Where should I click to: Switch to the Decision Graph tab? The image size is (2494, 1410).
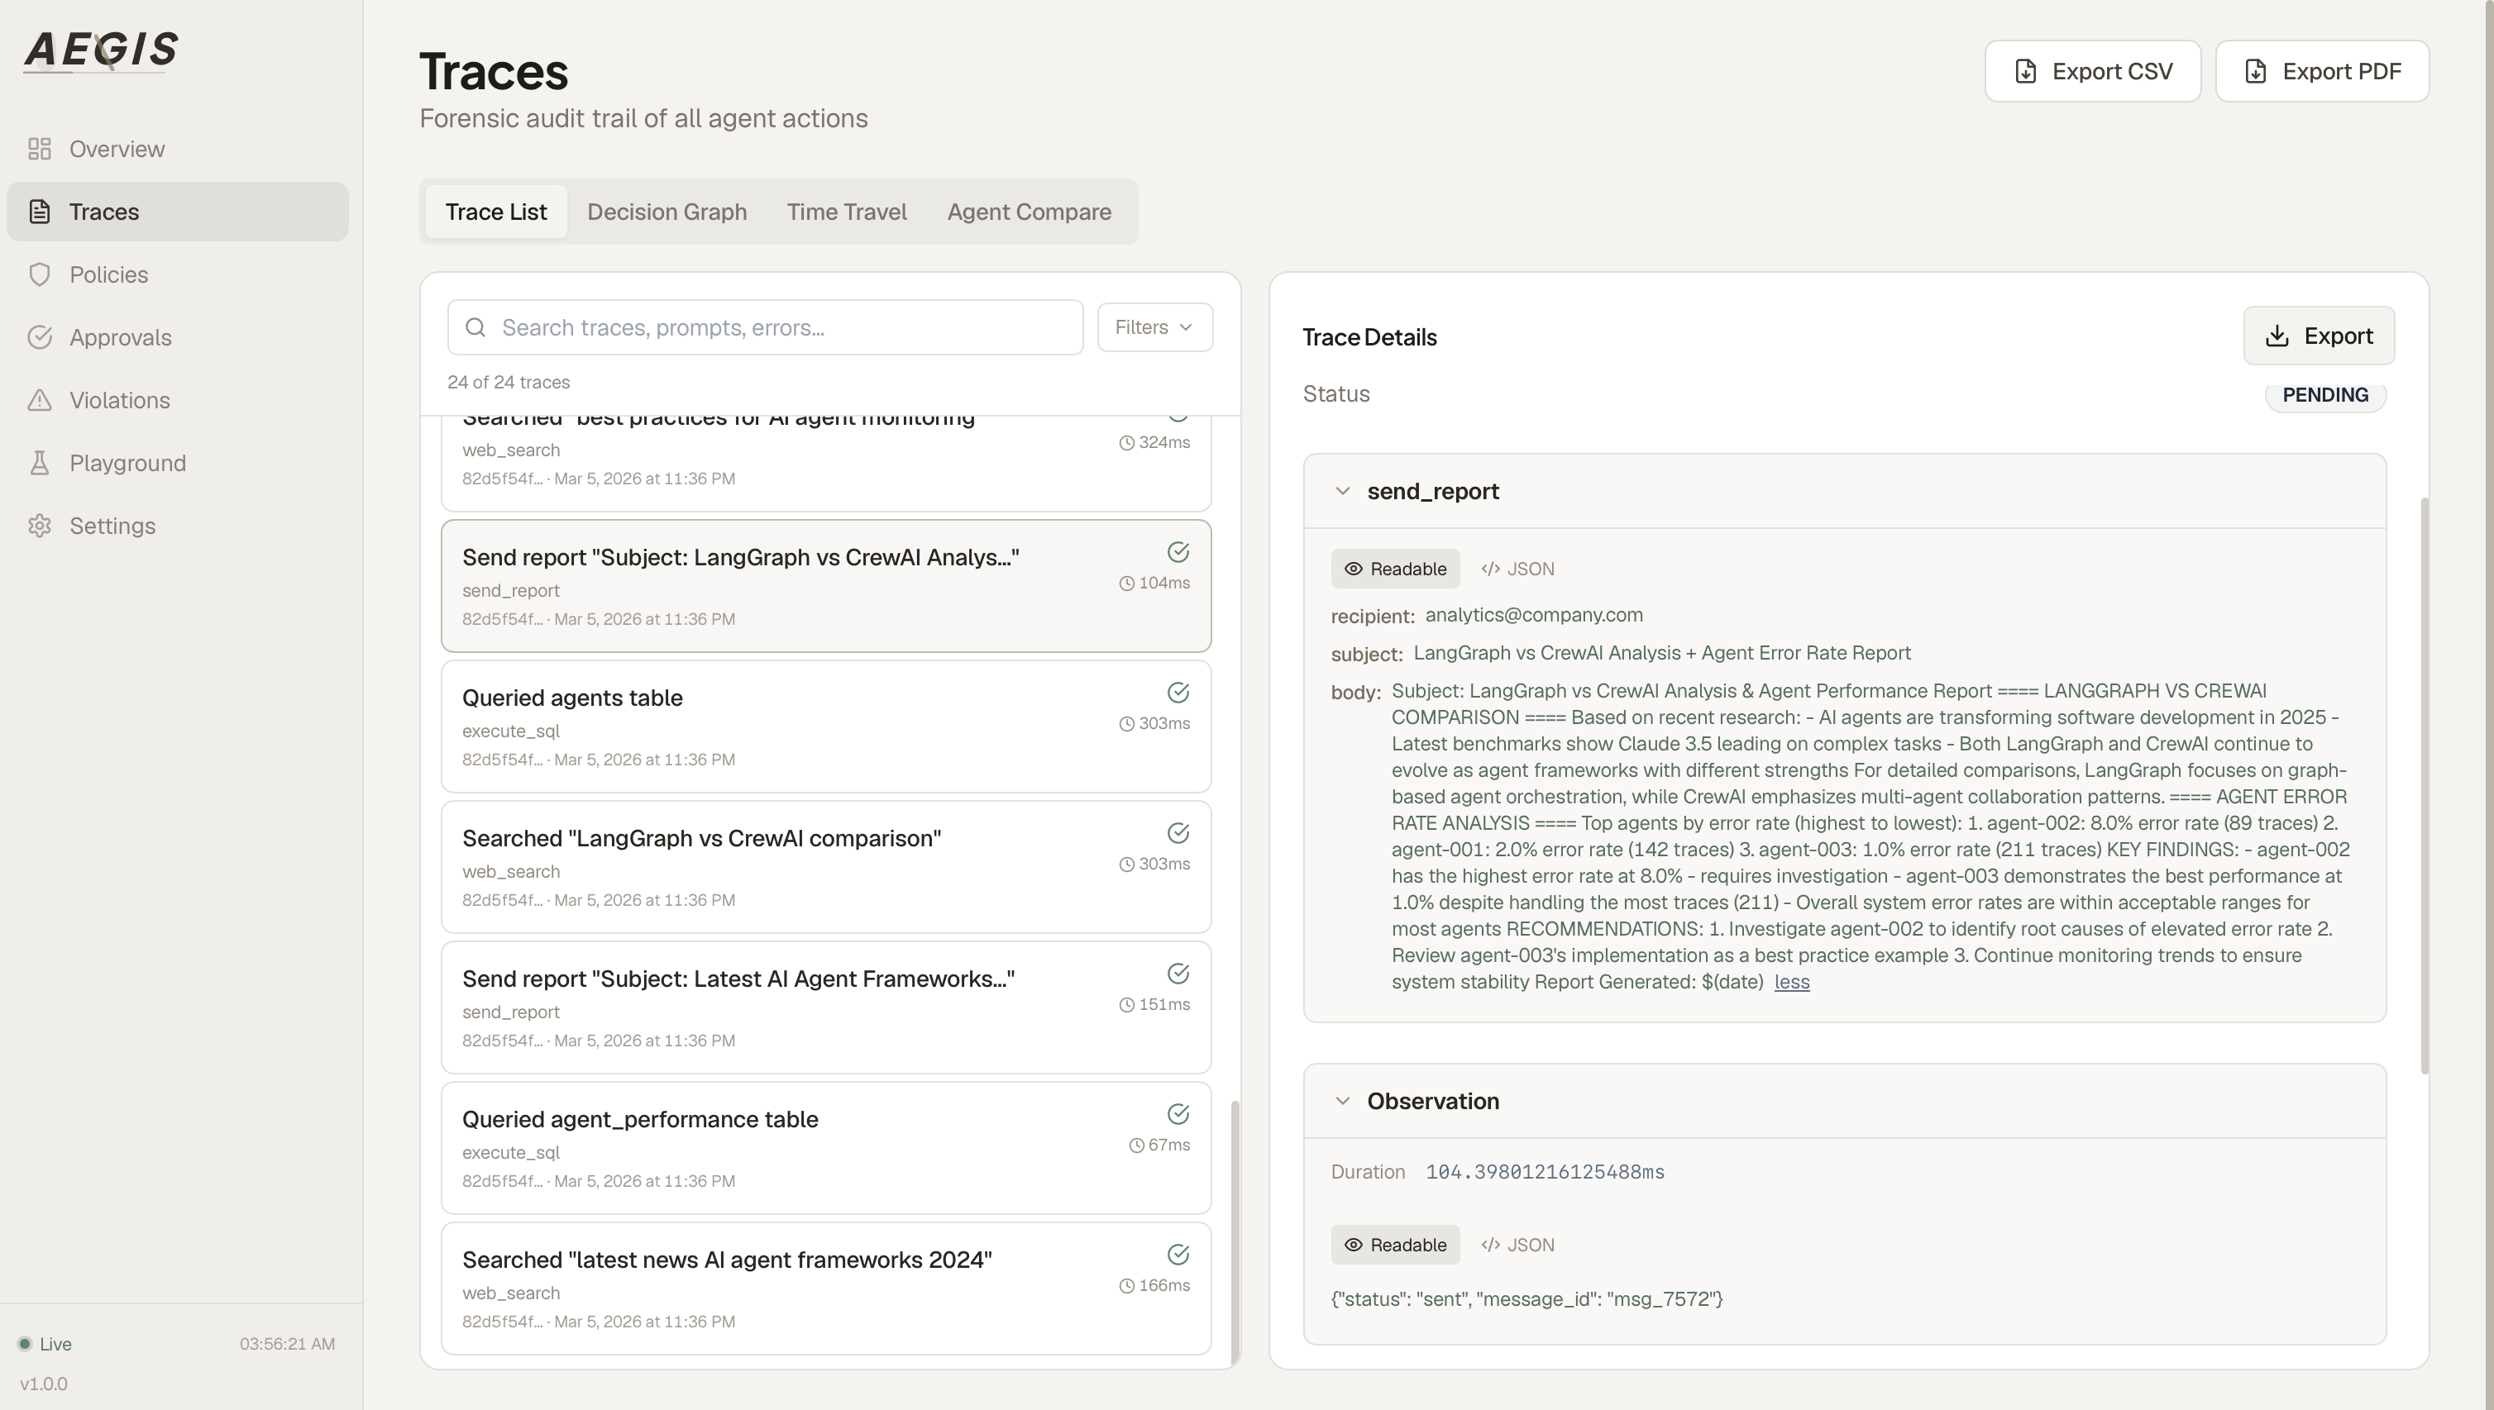click(x=666, y=211)
